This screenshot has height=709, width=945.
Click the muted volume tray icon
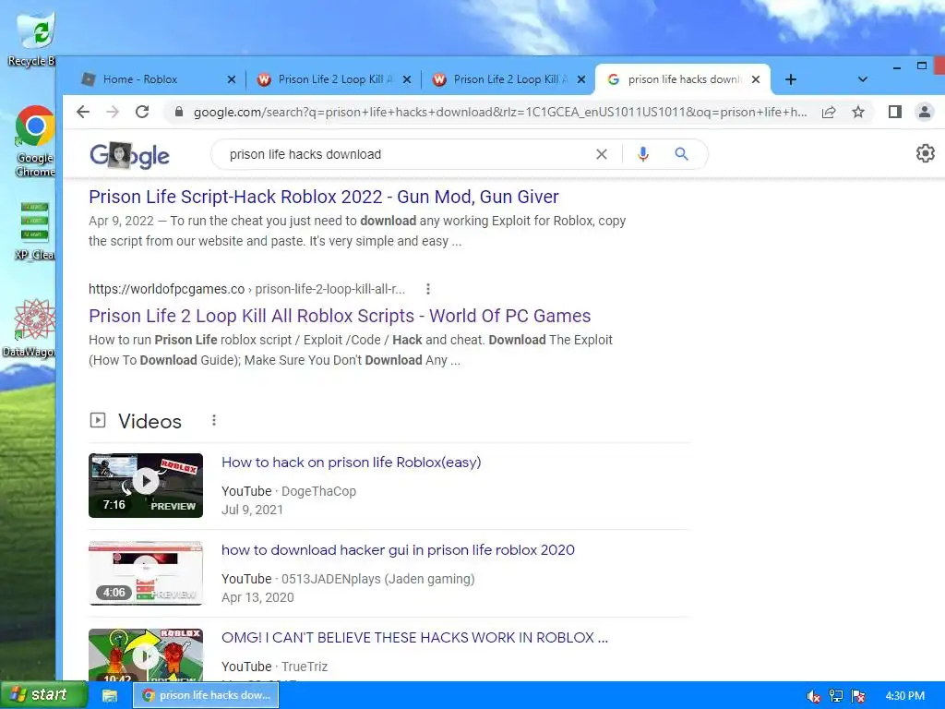click(x=814, y=696)
